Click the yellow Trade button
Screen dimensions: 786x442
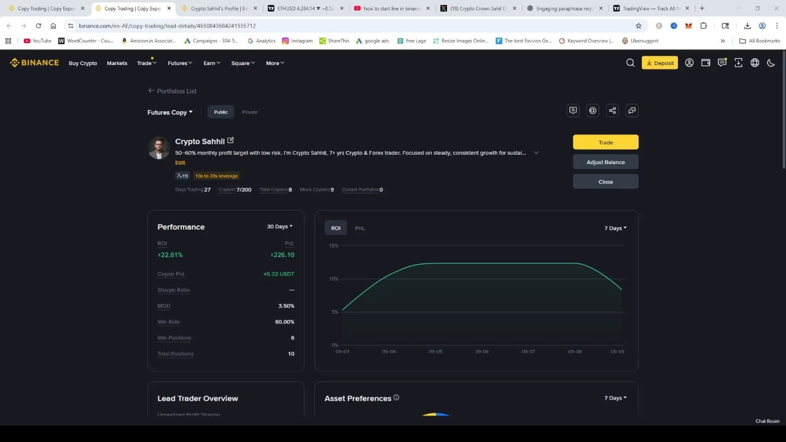pyautogui.click(x=605, y=142)
